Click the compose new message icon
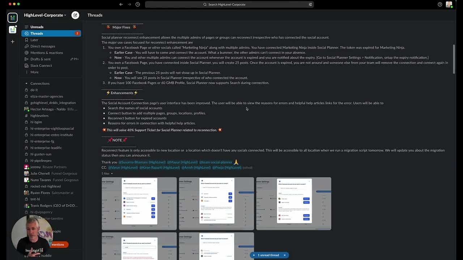Image resolution: width=463 pixels, height=260 pixels. pyautogui.click(x=75, y=15)
